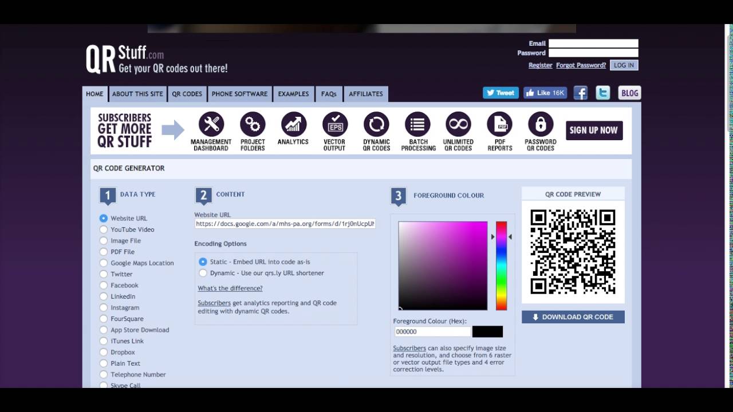Choose PDF File radio option
The width and height of the screenshot is (733, 412).
(x=104, y=252)
